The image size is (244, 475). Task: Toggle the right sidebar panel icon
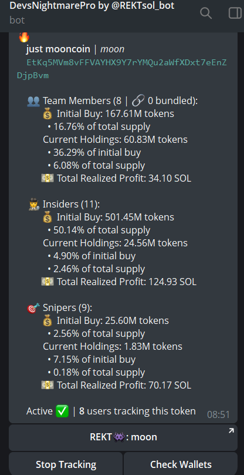(x=235, y=13)
